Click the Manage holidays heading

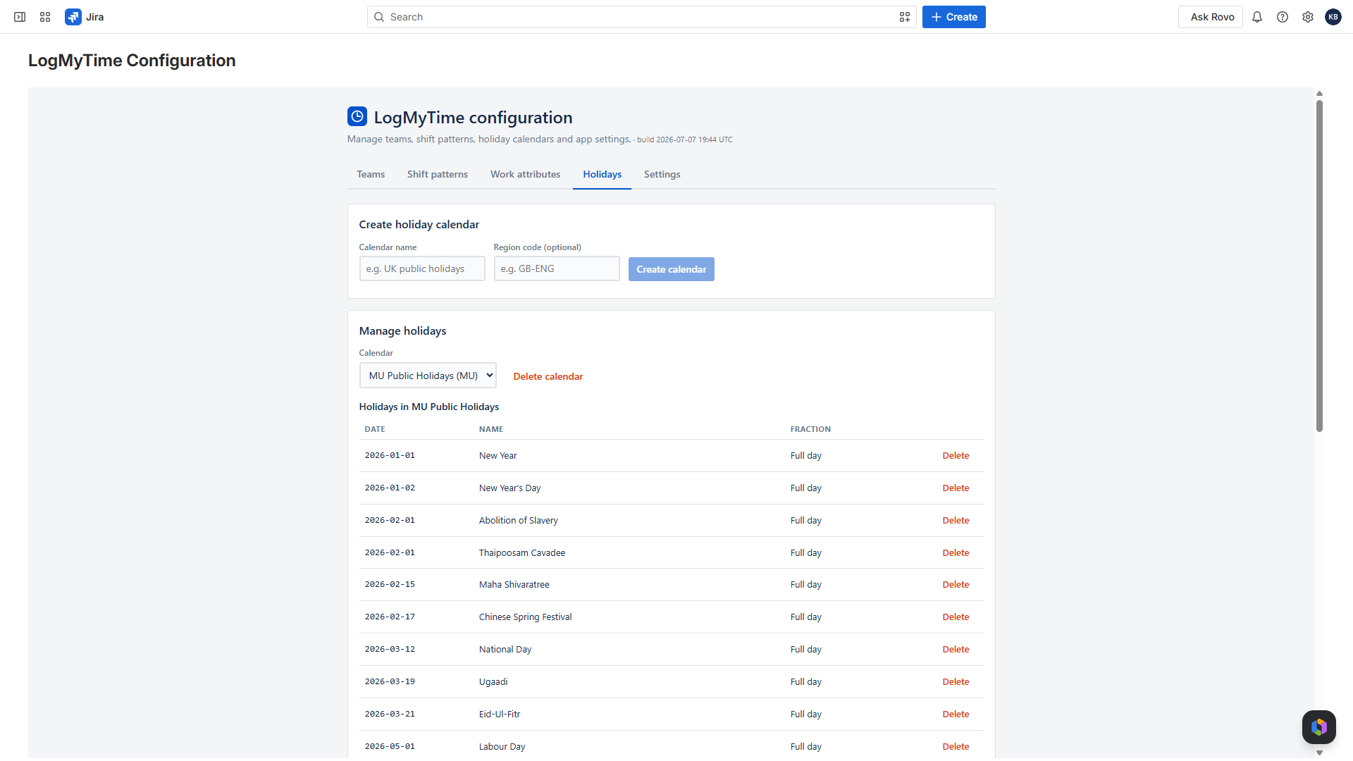coord(403,331)
